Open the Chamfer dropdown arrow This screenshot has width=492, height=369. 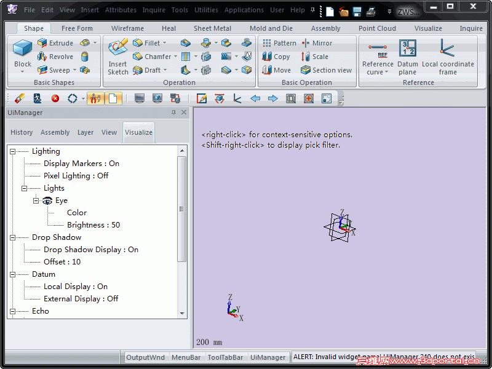click(x=175, y=57)
